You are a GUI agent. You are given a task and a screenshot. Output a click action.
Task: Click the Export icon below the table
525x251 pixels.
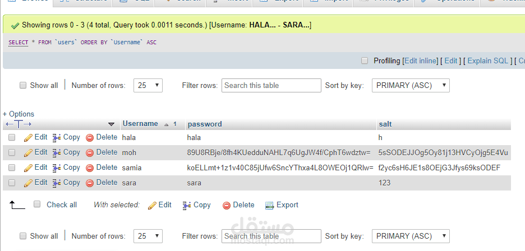tap(269, 205)
